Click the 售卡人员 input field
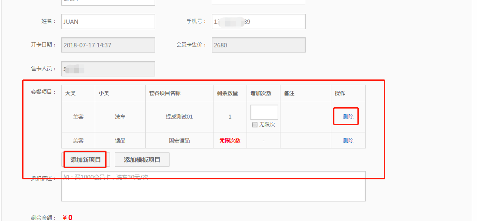This screenshot has width=477, height=221. (x=108, y=69)
